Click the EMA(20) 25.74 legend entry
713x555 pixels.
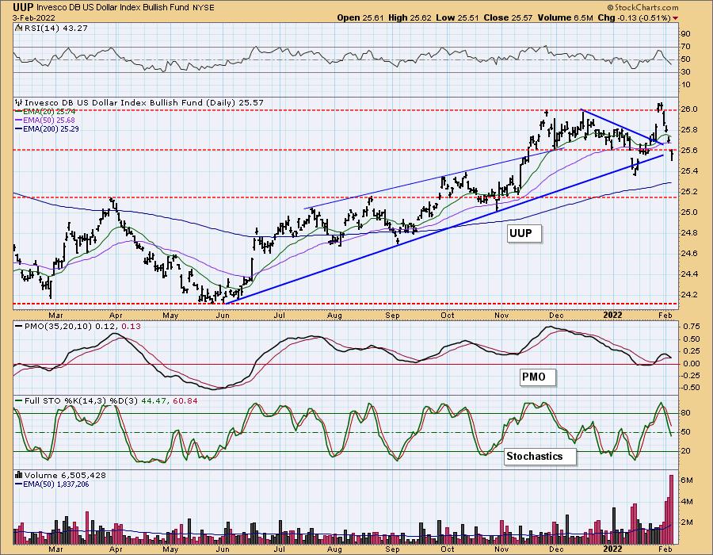45,112
